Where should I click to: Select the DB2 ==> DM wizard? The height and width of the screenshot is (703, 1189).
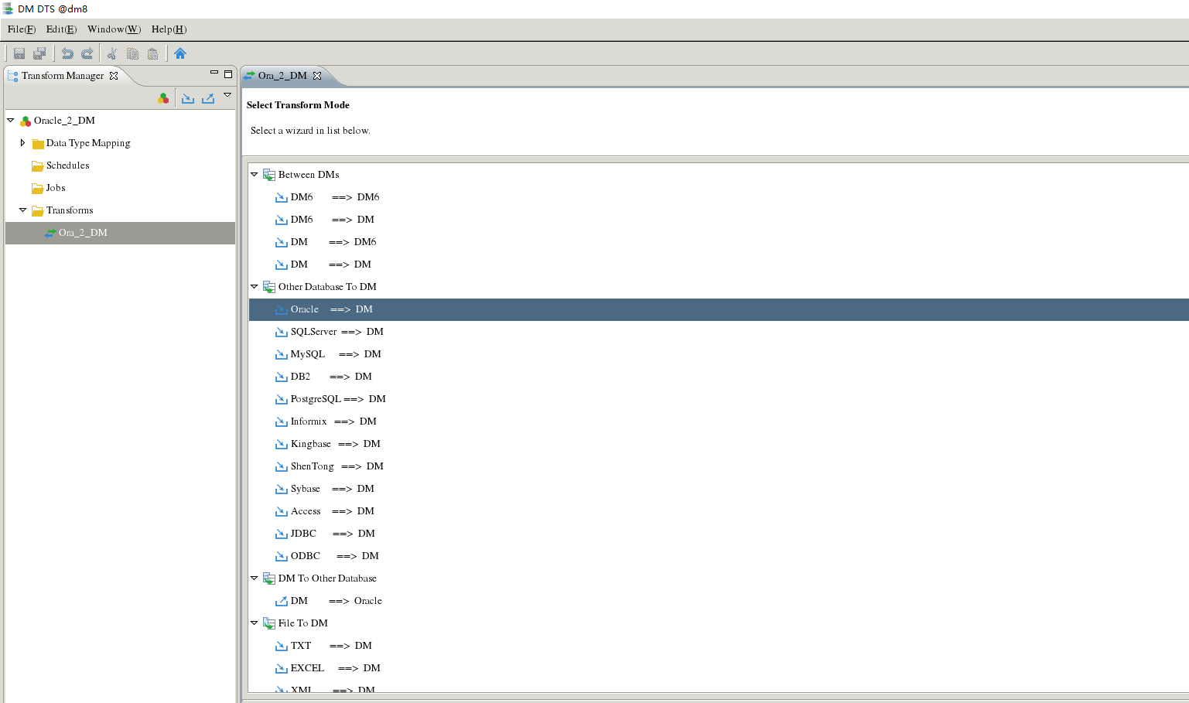331,377
